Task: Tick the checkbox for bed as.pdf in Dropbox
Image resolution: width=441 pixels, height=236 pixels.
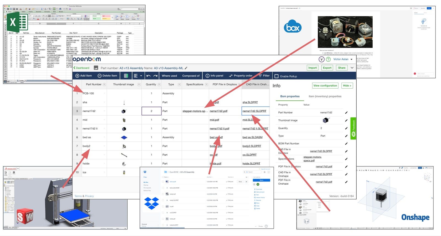Action: [x=163, y=182]
